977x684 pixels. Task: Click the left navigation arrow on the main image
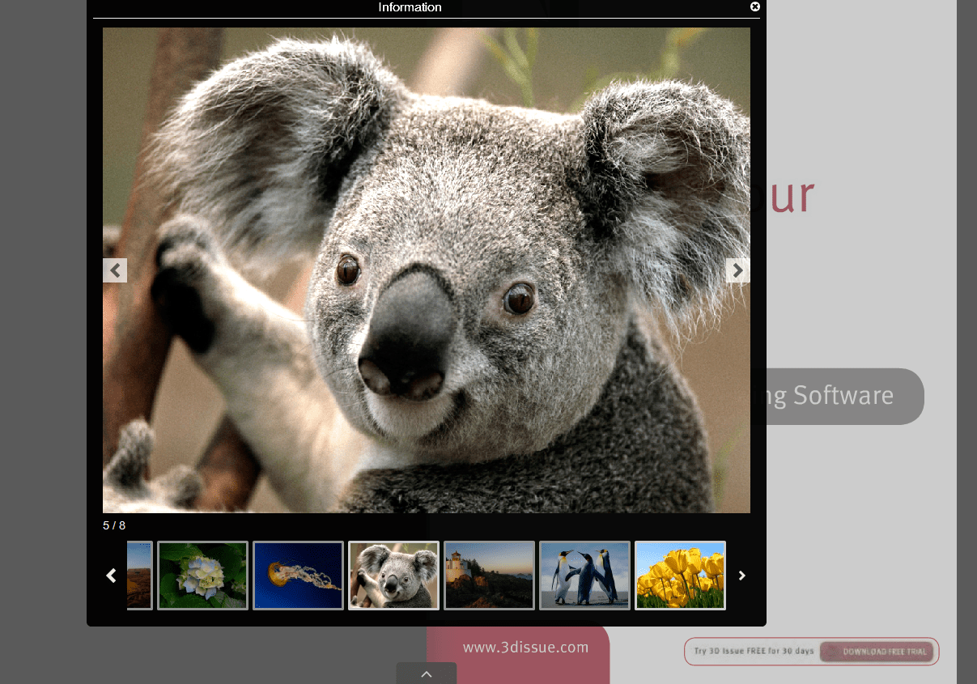(114, 270)
